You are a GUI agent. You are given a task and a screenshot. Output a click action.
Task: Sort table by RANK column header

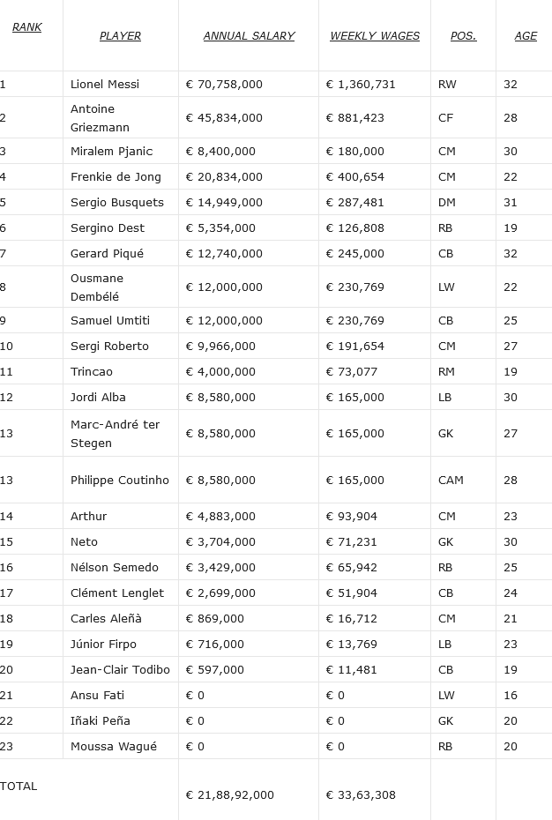(26, 27)
